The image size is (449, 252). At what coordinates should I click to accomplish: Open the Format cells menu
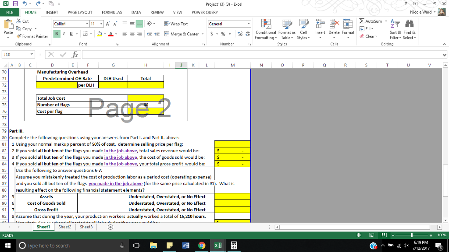348,29
